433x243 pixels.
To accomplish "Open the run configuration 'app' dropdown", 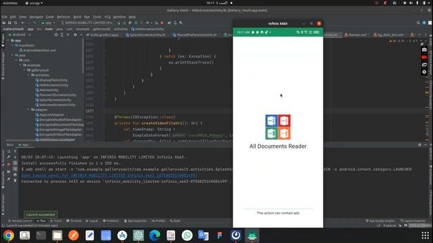I will (48, 23).
